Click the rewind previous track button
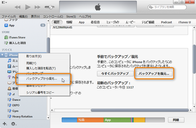The height and width of the screenshot is (128, 196). click(18, 7)
